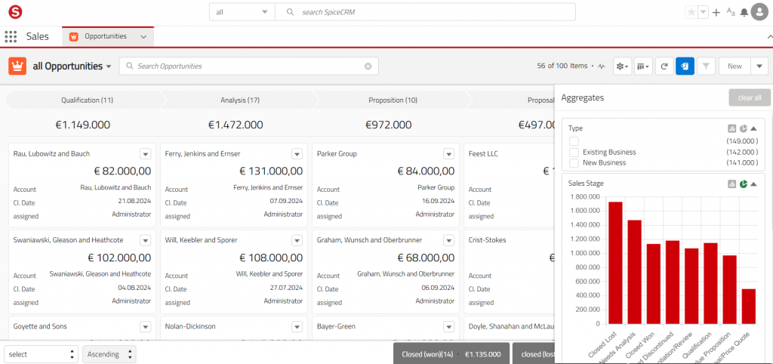Open the Parker Group opportunity title
Screen dimensions: 773x364
click(x=337, y=154)
